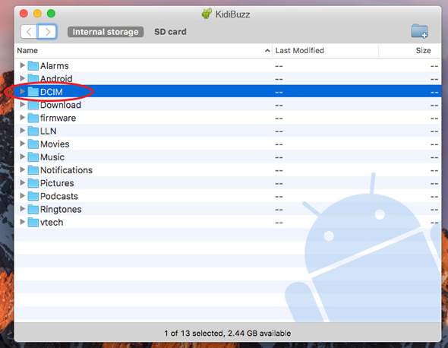Select the Alarms folder name

(x=54, y=66)
